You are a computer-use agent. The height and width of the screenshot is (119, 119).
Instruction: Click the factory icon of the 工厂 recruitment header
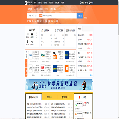55,30
